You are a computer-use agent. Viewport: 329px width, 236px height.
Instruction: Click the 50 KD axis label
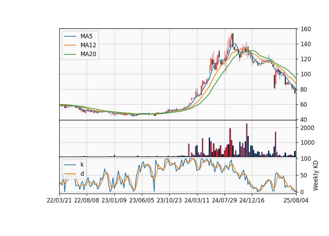pyautogui.click(x=304, y=175)
